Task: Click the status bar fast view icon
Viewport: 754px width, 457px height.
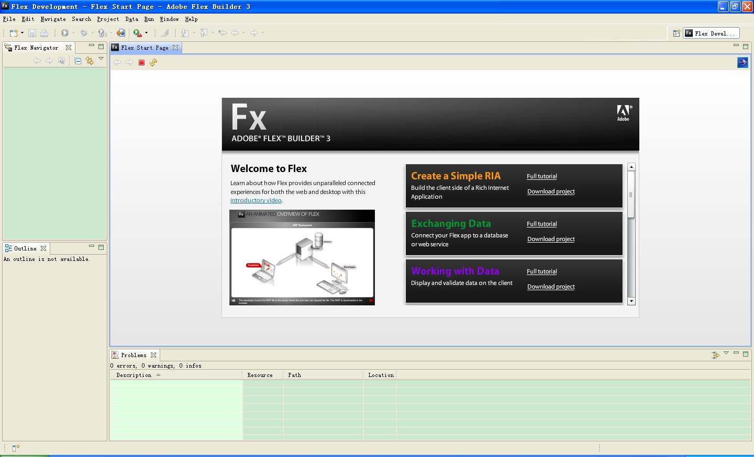Action: click(x=16, y=448)
